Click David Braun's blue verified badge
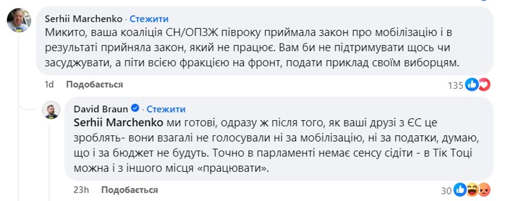This screenshot has width=506, height=201. click(x=135, y=109)
